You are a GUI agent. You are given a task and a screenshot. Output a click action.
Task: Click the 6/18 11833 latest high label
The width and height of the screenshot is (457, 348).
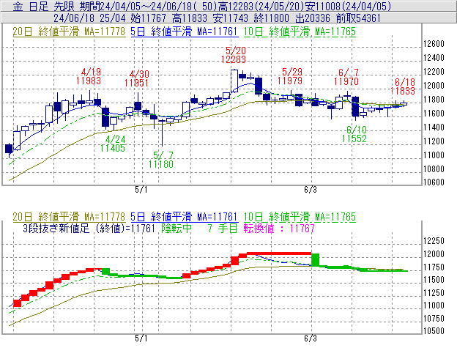(x=403, y=86)
